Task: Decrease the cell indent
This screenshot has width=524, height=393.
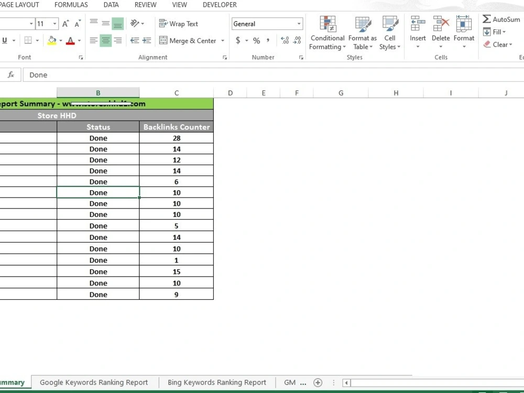Action: point(135,40)
